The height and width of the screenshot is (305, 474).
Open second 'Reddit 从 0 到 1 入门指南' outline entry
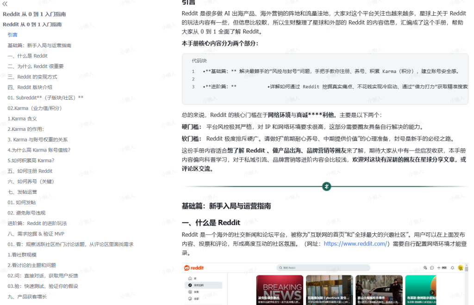pyautogui.click(x=32, y=24)
